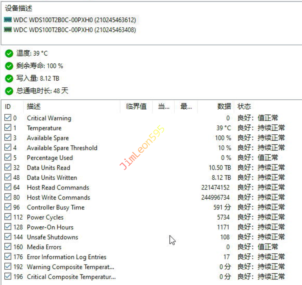This screenshot has height=285, width=302.
Task: Disable the Media Errors checkbox
Action: click(8, 247)
